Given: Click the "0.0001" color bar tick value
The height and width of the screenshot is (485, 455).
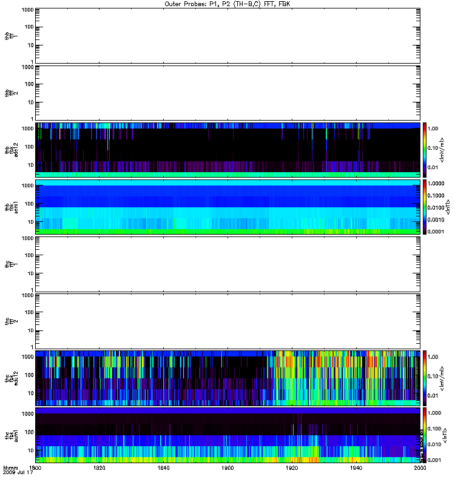Looking at the screenshot, I should coord(436,232).
